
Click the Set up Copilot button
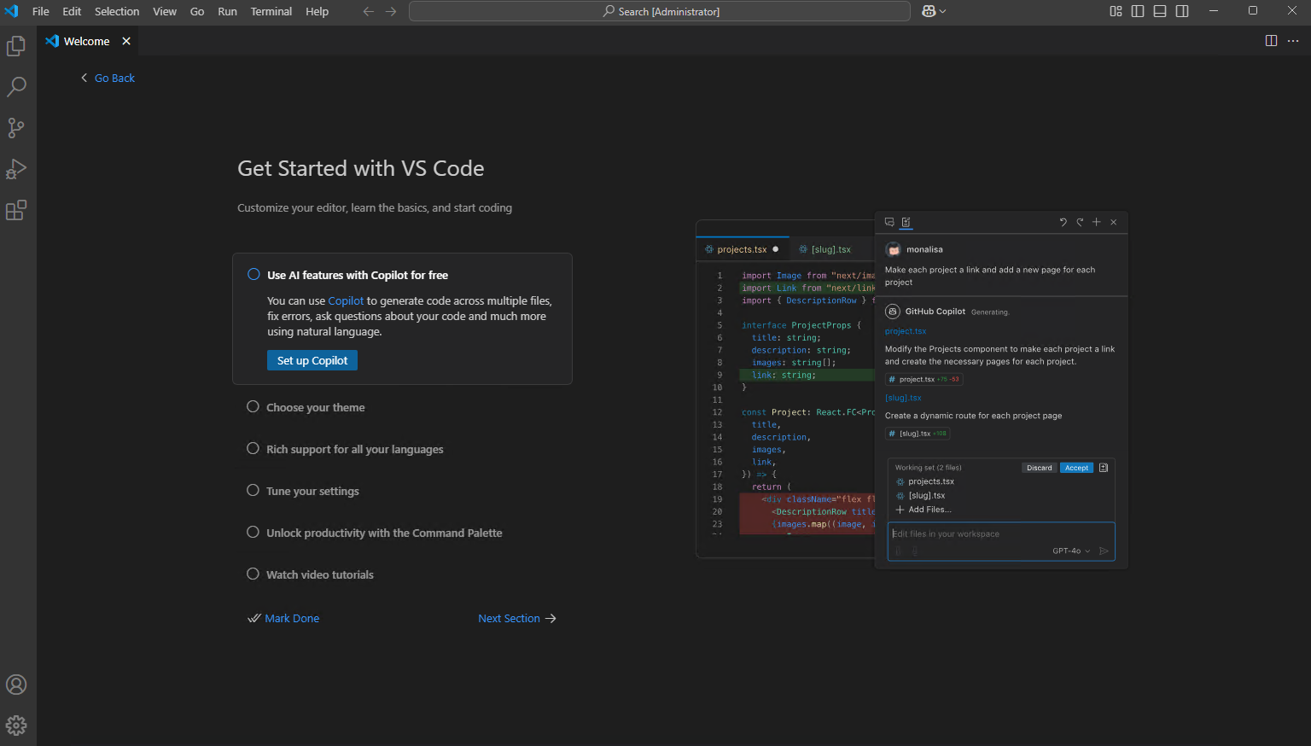coord(312,360)
